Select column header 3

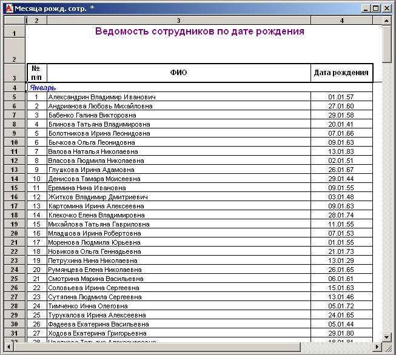coord(178,21)
